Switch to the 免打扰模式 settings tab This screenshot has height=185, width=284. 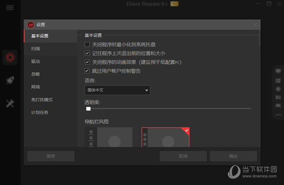coord(51,100)
